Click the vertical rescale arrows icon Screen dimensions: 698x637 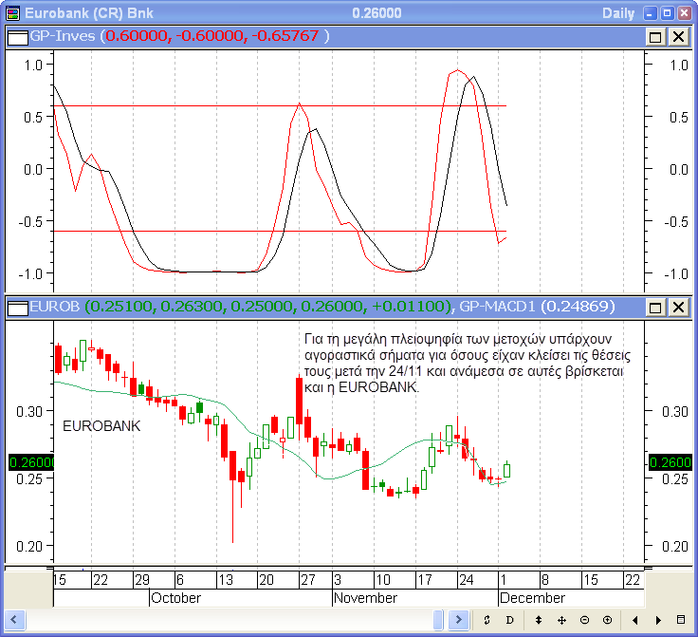coord(539,620)
